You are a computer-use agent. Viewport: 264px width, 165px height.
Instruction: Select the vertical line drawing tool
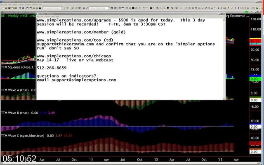tap(218, 8)
